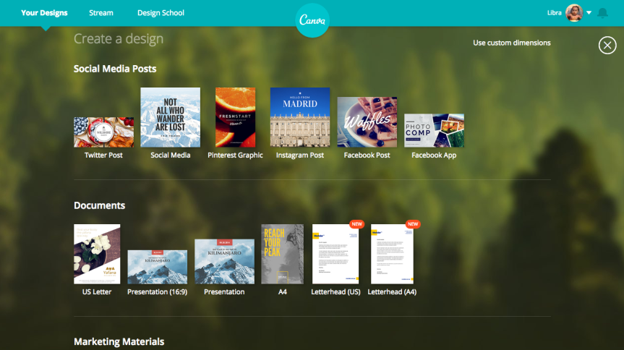Image resolution: width=624 pixels, height=350 pixels.
Task: Pick the Pinterest Graphic thumbnail
Action: point(235,117)
